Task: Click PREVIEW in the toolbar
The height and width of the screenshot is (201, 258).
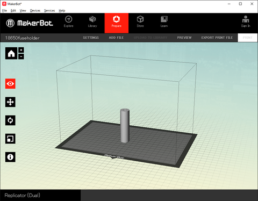Action: 184,38
